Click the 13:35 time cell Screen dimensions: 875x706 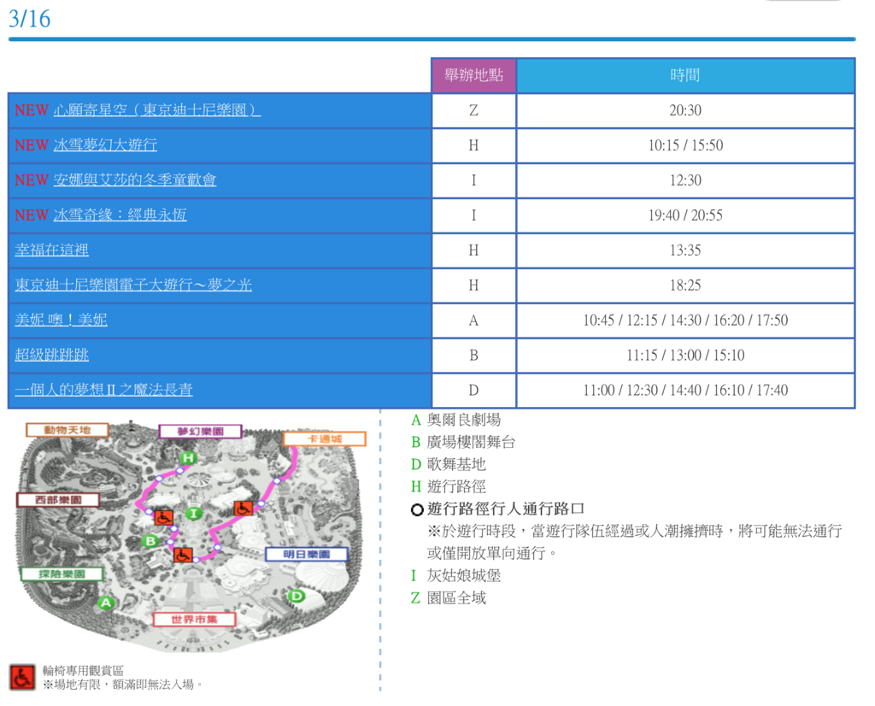click(685, 250)
